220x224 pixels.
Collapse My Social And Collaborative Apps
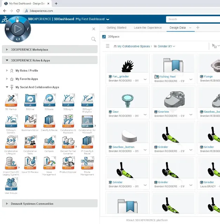(x=7, y=87)
